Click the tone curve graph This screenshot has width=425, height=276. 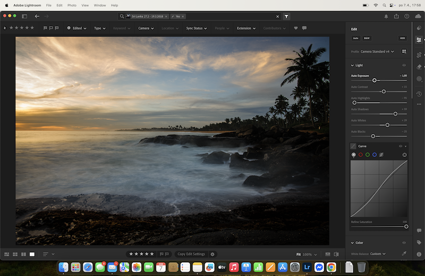(379, 188)
